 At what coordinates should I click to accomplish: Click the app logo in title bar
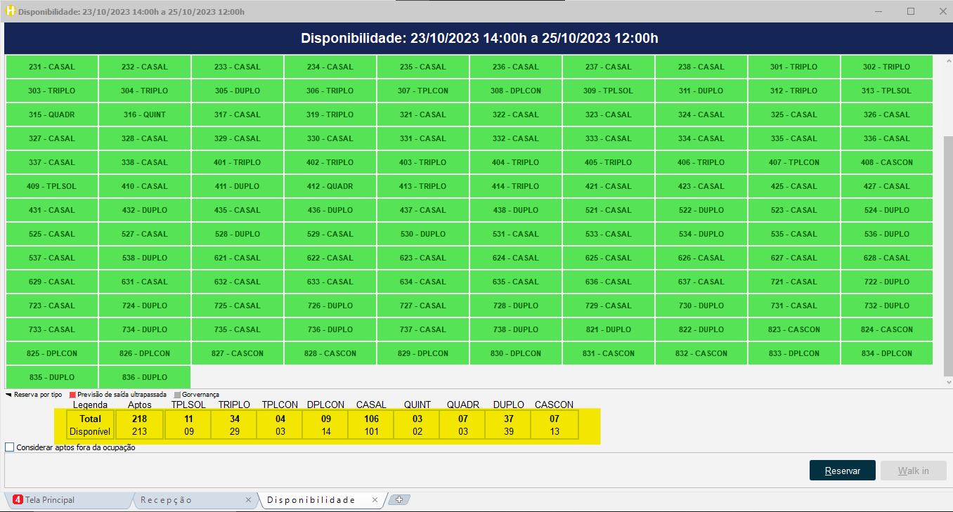pyautogui.click(x=10, y=12)
